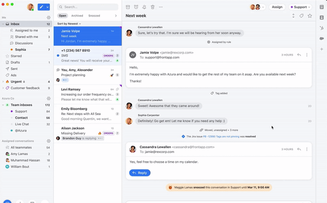Open the Sort by Newest dropdown
Screen dimensions: 327x203
[69, 24]
